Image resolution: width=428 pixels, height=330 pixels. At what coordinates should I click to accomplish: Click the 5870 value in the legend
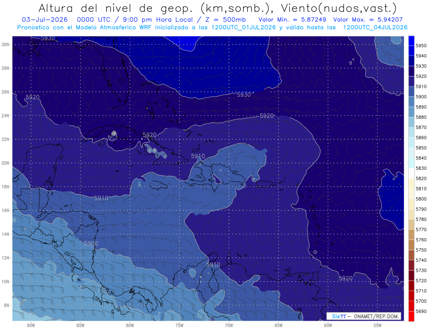(421, 127)
